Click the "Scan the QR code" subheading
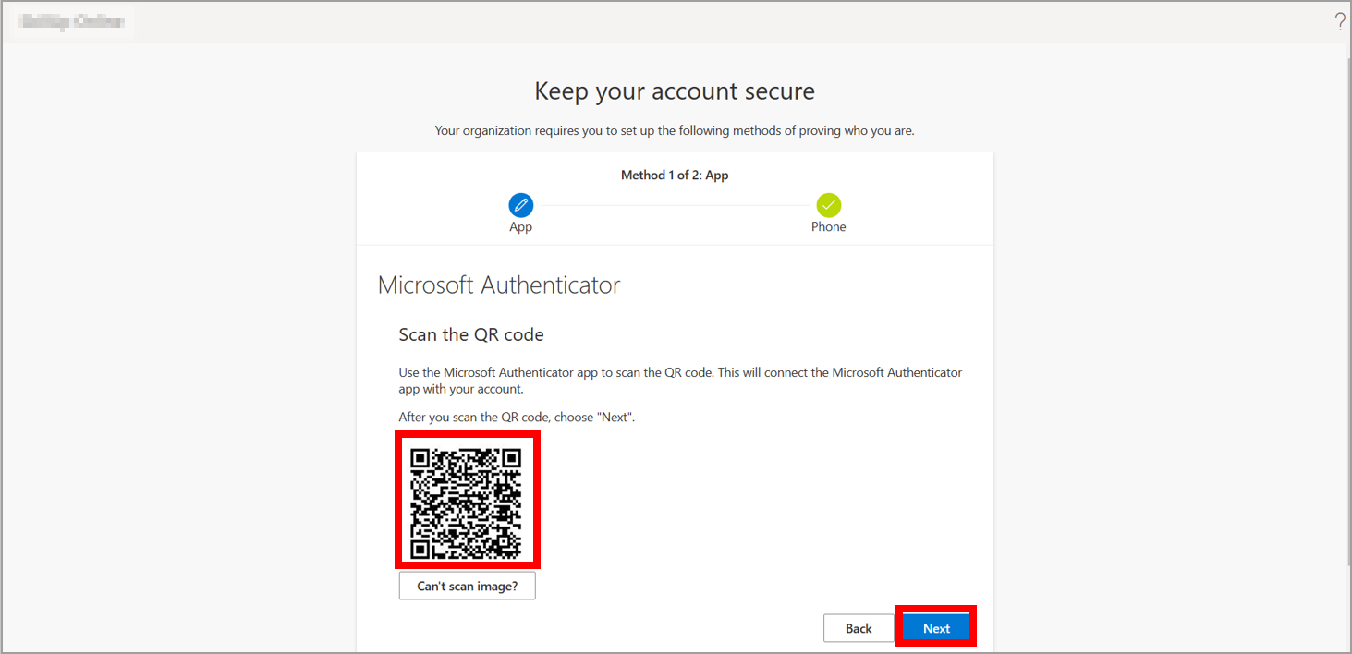The width and height of the screenshot is (1352, 654). tap(471, 334)
